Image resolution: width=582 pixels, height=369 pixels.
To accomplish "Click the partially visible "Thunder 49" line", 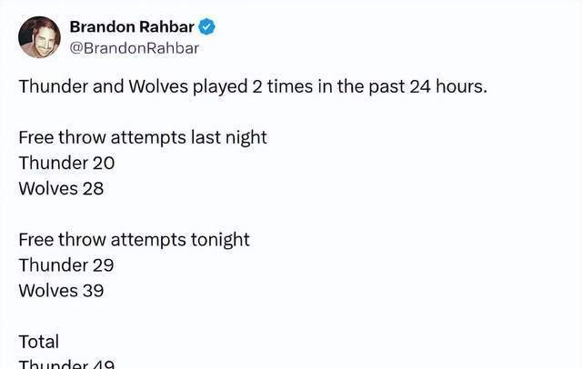I will [66, 364].
